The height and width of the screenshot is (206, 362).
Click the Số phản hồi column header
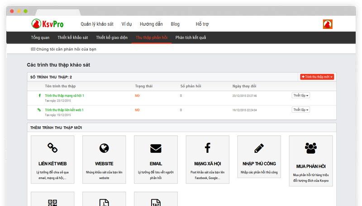pos(191,86)
